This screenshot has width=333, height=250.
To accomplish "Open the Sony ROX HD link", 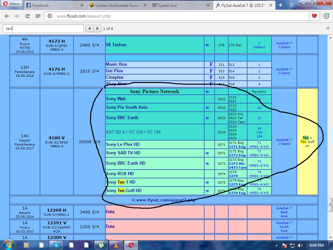I will click(120, 174).
